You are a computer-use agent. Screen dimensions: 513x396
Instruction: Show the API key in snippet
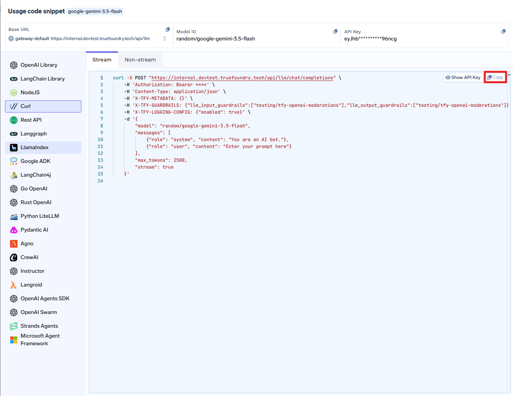click(x=463, y=77)
